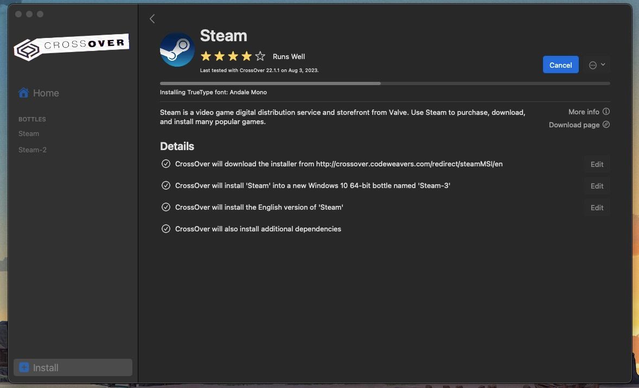Select the Steam-2 bottle in sidebar

[32, 150]
